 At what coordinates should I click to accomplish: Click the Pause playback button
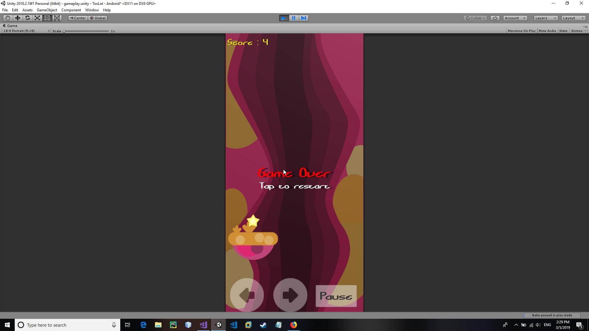point(294,18)
